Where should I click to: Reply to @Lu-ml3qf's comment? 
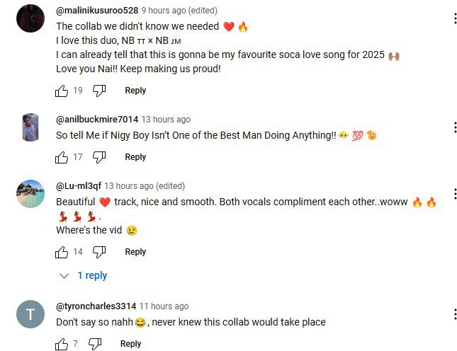pyautogui.click(x=135, y=252)
